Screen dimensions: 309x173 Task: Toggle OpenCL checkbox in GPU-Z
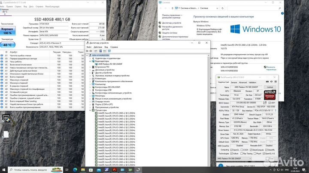click(x=232, y=150)
